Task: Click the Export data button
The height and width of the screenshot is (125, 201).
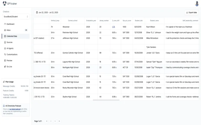Action: pyautogui.click(x=191, y=12)
